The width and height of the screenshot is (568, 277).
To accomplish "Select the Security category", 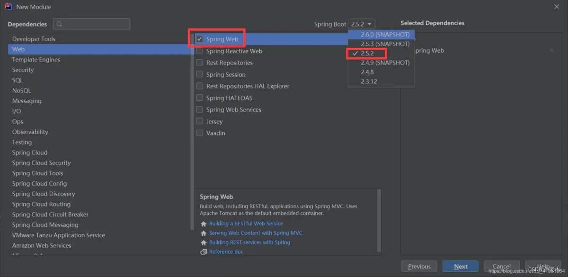I will pyautogui.click(x=23, y=70).
